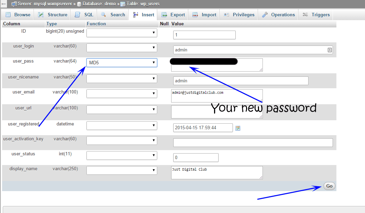365x213 pixels.
Task: Open the function dropdown for user_url
Action: (122, 109)
